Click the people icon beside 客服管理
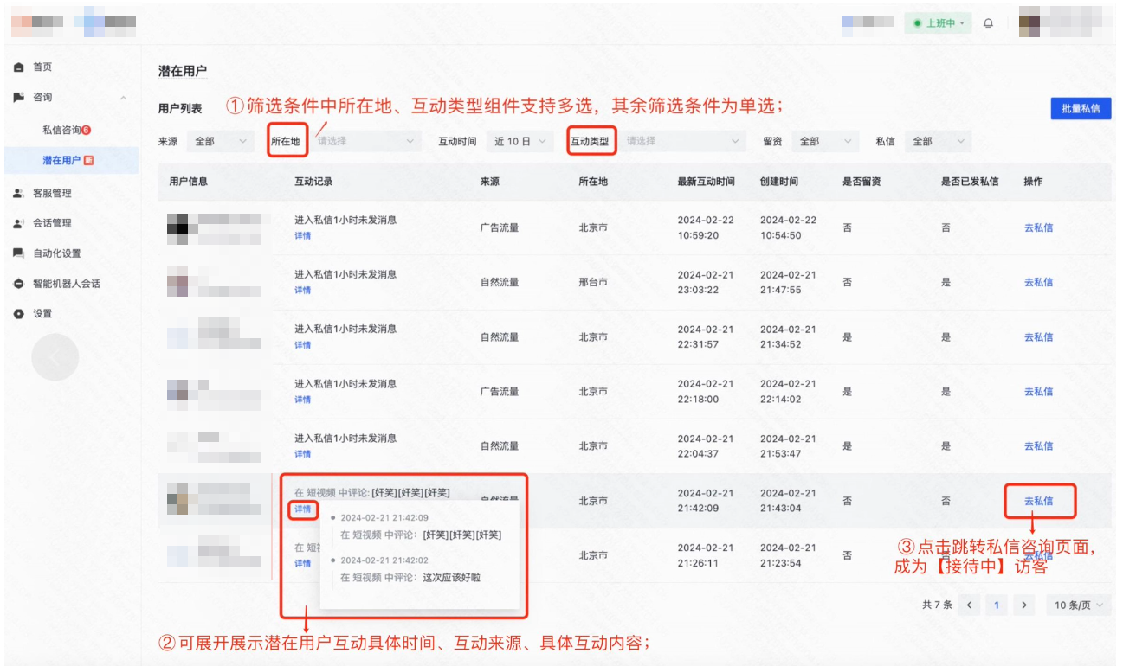Viewport: 1123px width, 666px height. click(x=18, y=193)
